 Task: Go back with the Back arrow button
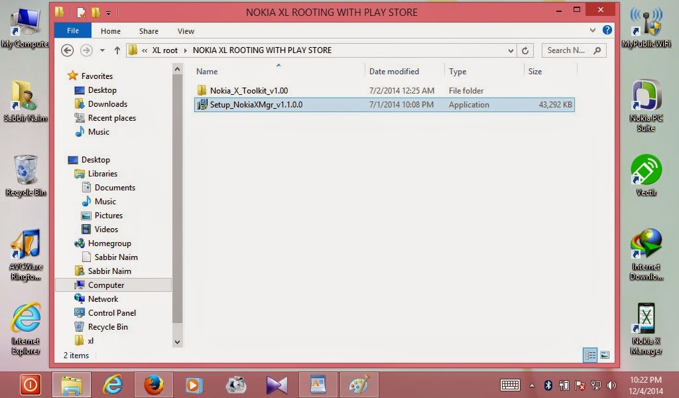click(67, 50)
